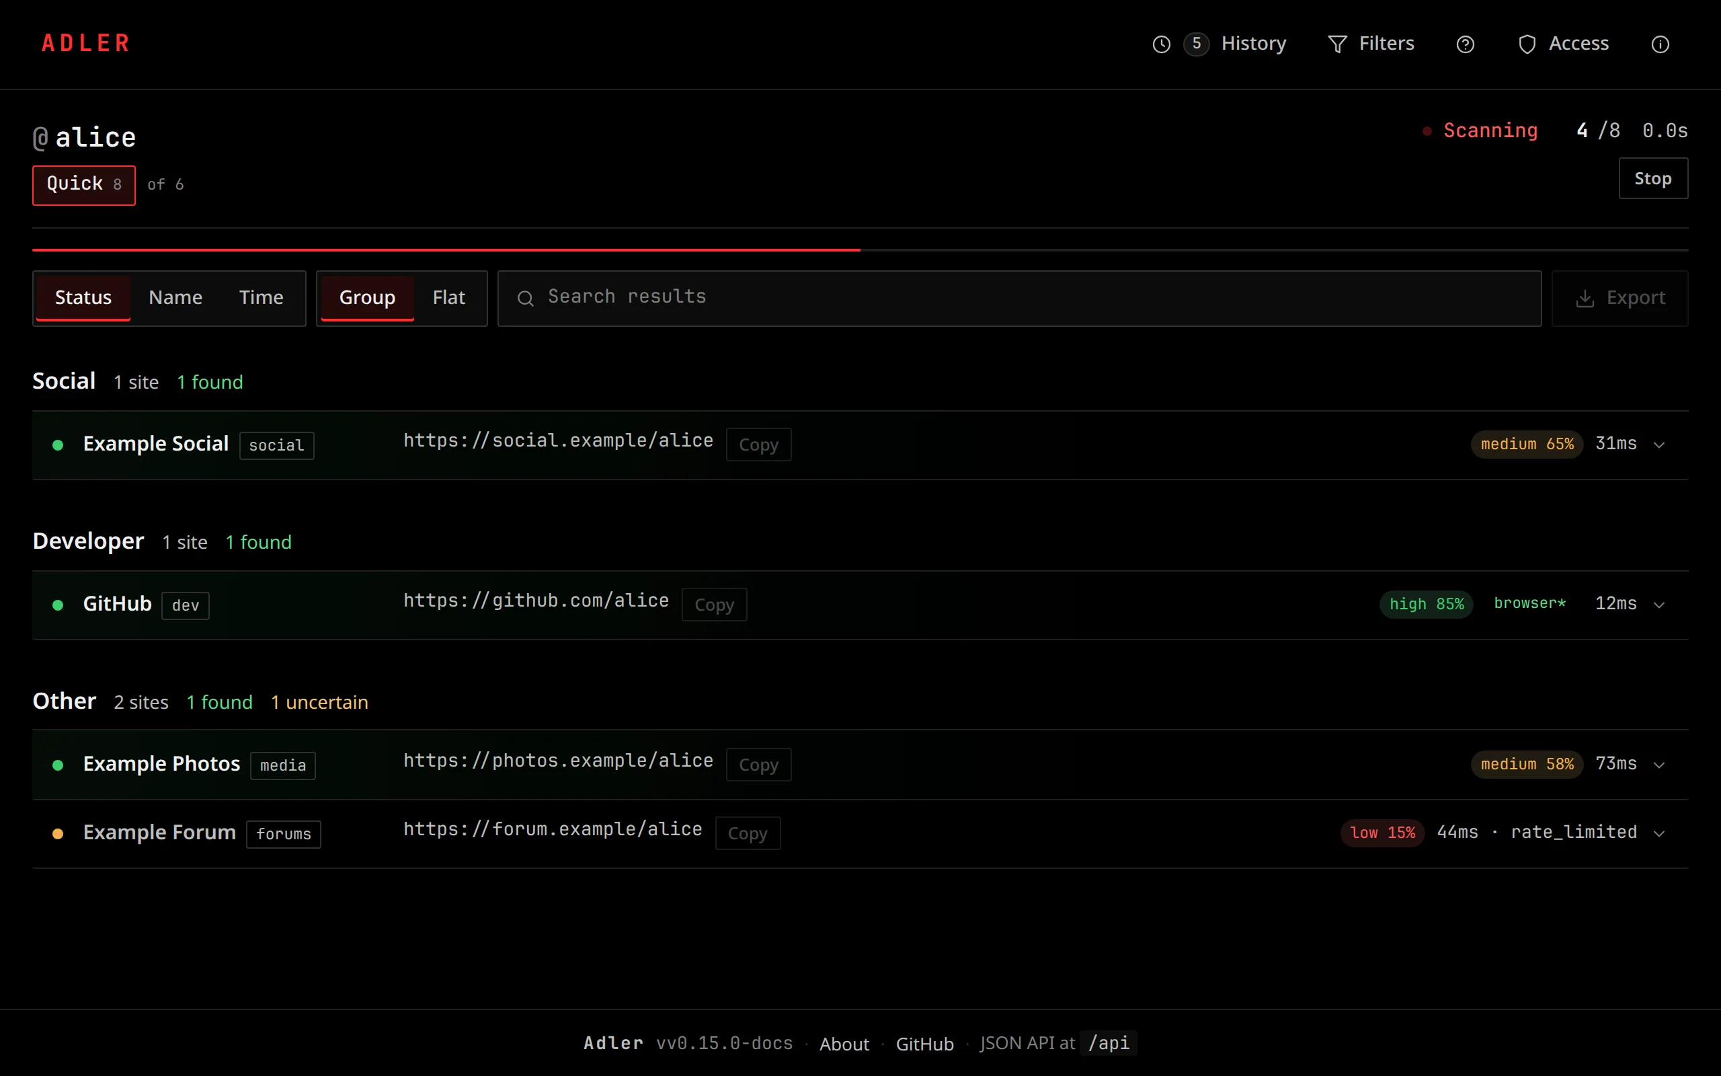Open the GitHub link in footer
This screenshot has height=1076, width=1721.
click(924, 1044)
